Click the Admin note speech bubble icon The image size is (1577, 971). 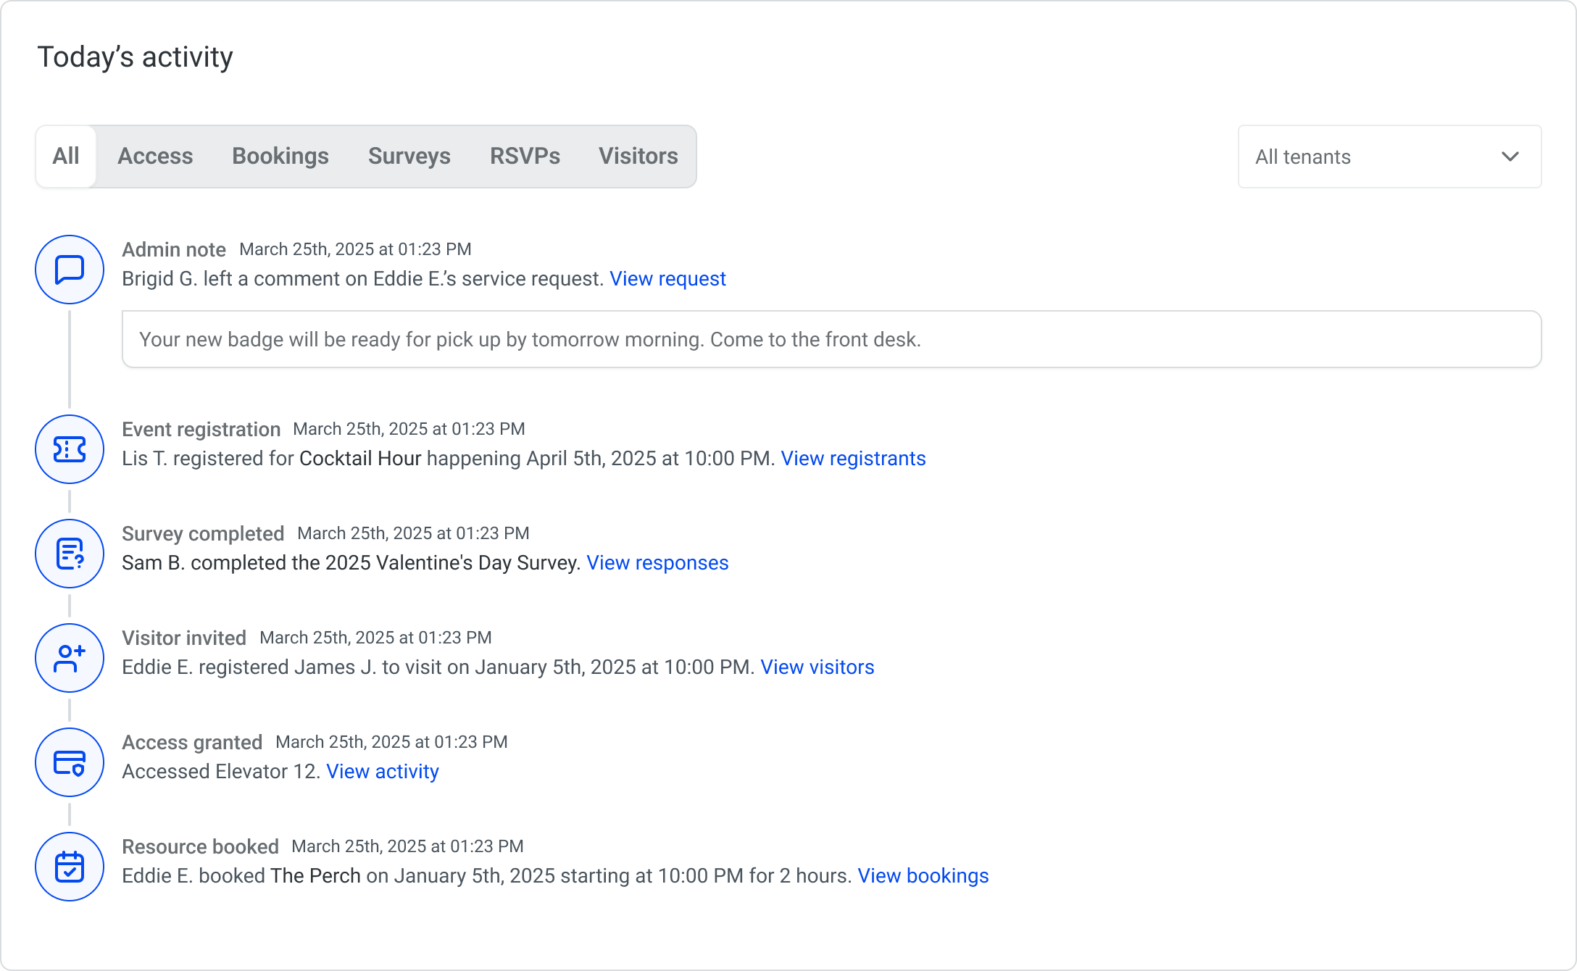click(70, 270)
